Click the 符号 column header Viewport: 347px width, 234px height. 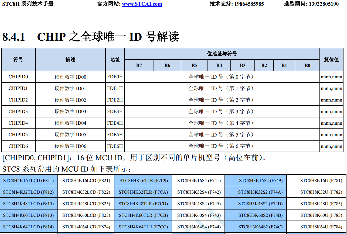point(18,60)
